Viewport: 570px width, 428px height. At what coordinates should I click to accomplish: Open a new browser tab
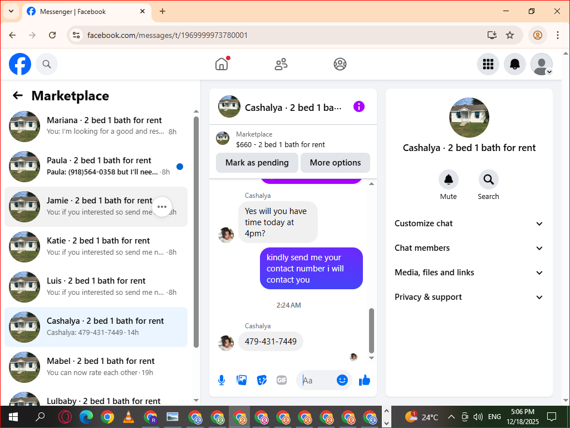(x=163, y=11)
